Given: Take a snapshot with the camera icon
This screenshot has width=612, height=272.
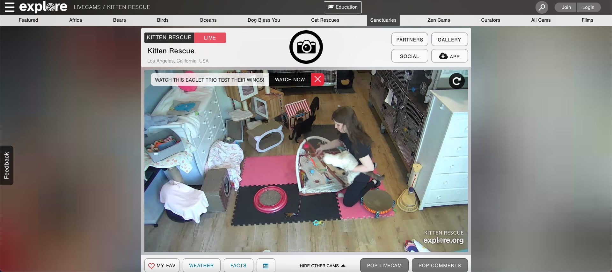Looking at the screenshot, I should pyautogui.click(x=306, y=47).
